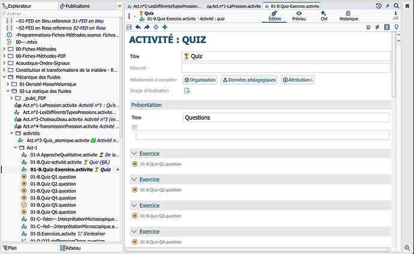This screenshot has width=414, height=254.
Task: Collapse the activités folder
Action: pos(11,133)
